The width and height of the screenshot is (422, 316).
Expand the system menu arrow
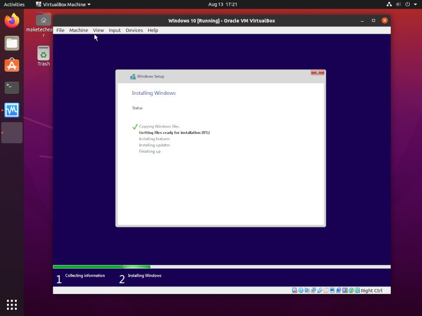point(416,4)
